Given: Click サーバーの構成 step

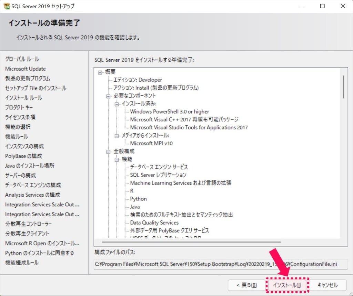Looking at the screenshot, I should 20,175.
